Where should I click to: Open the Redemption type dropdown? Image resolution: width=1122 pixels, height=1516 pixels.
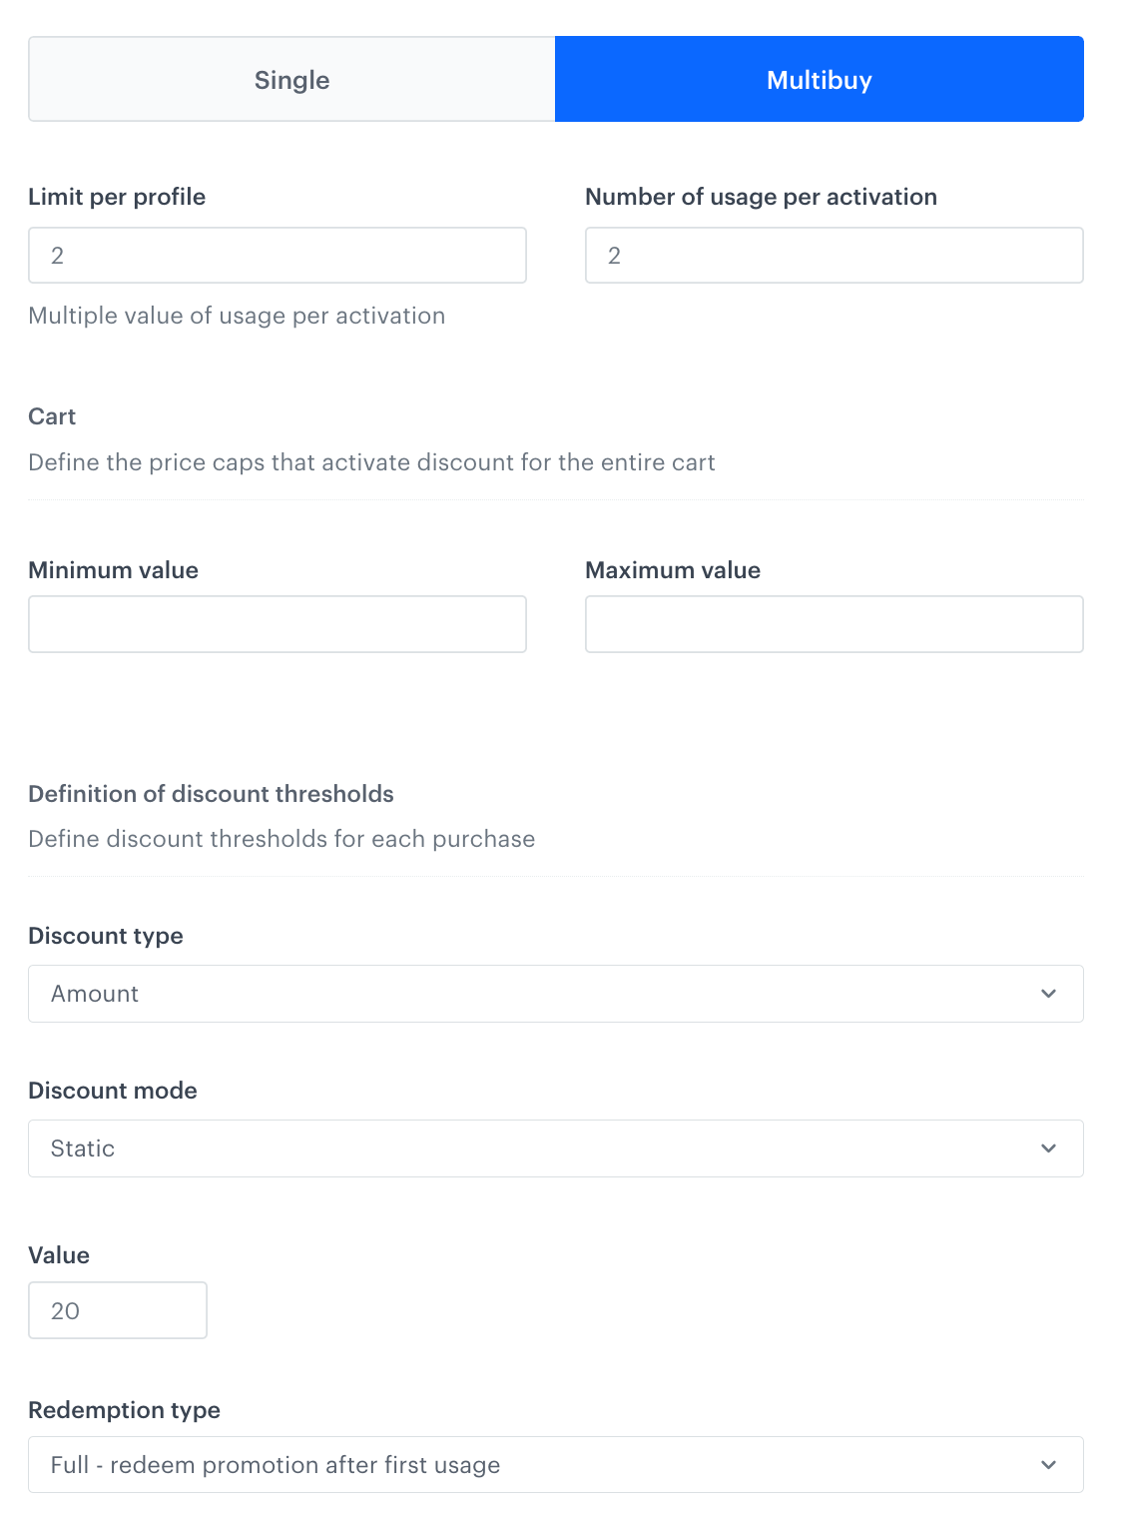coord(556,1464)
